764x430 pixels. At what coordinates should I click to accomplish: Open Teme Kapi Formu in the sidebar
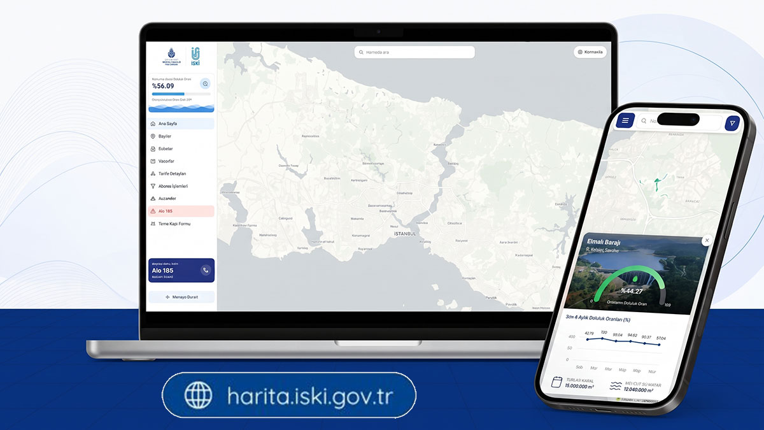181,224
